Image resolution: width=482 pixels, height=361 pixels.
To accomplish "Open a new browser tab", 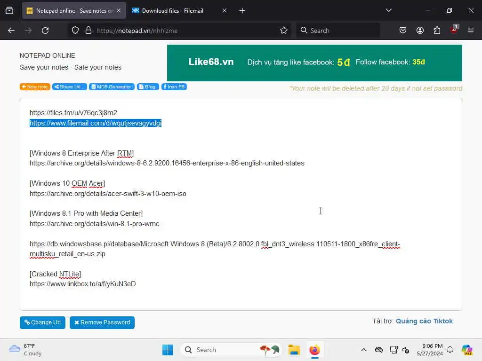I will coord(242,11).
